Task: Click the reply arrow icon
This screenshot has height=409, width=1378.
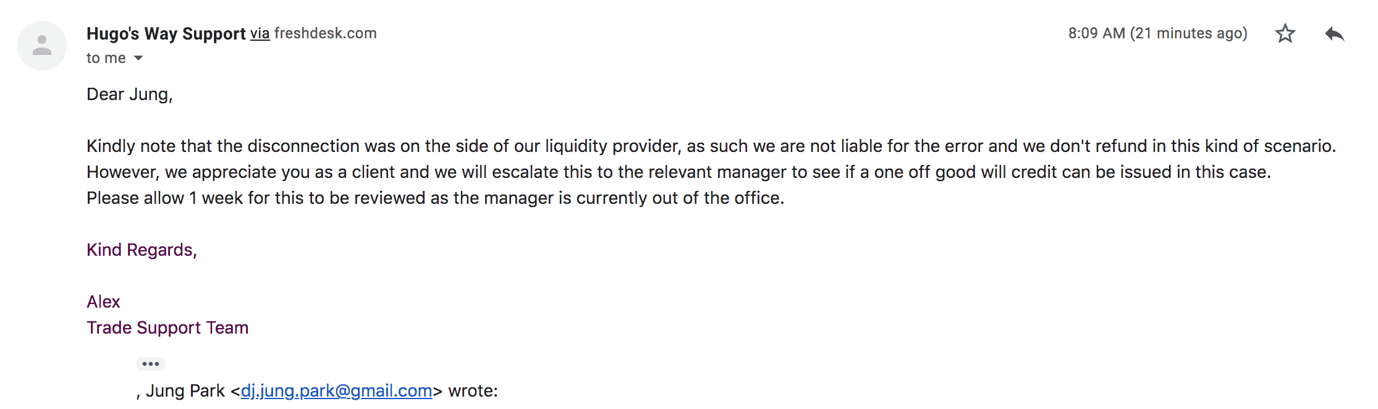Action: [x=1334, y=34]
